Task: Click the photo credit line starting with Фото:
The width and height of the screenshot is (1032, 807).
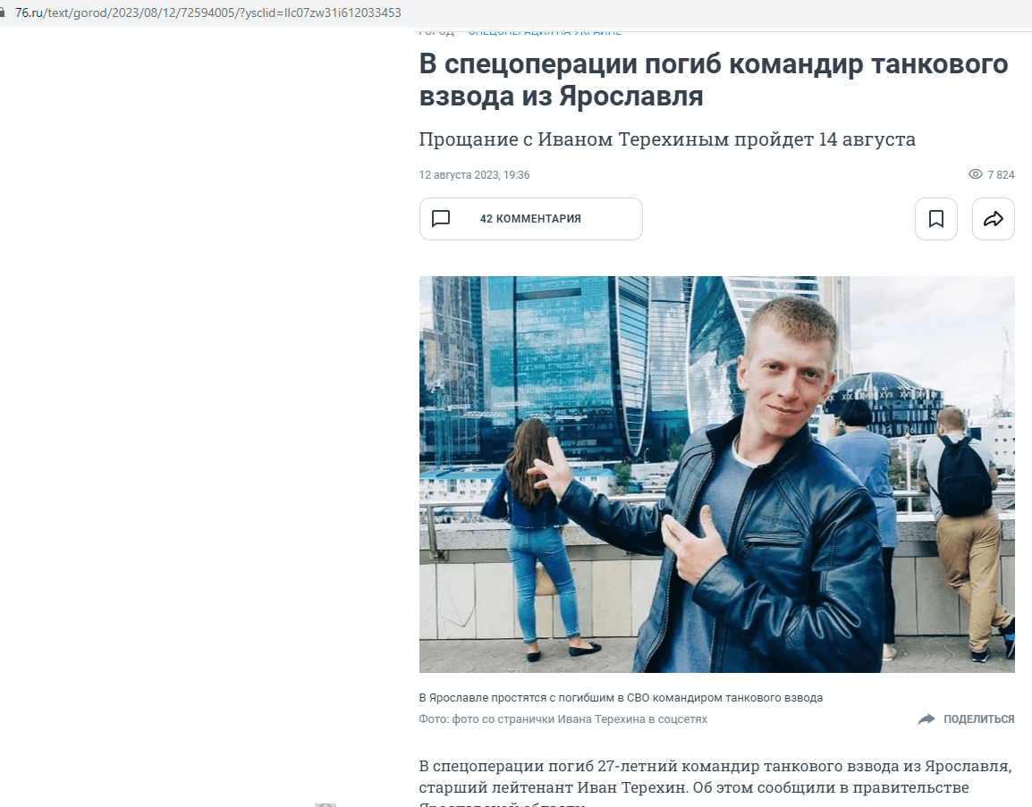Action: [x=563, y=719]
